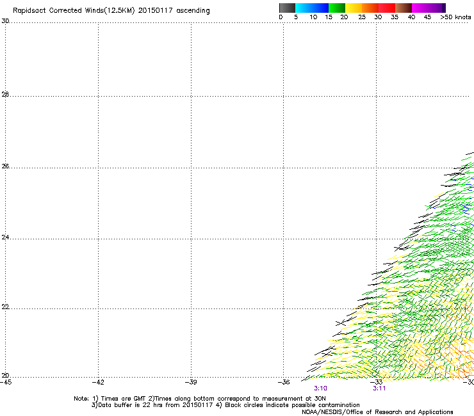Click the '>50 knots' legend label
Screen dimensions: 474x416
[x=455, y=17]
